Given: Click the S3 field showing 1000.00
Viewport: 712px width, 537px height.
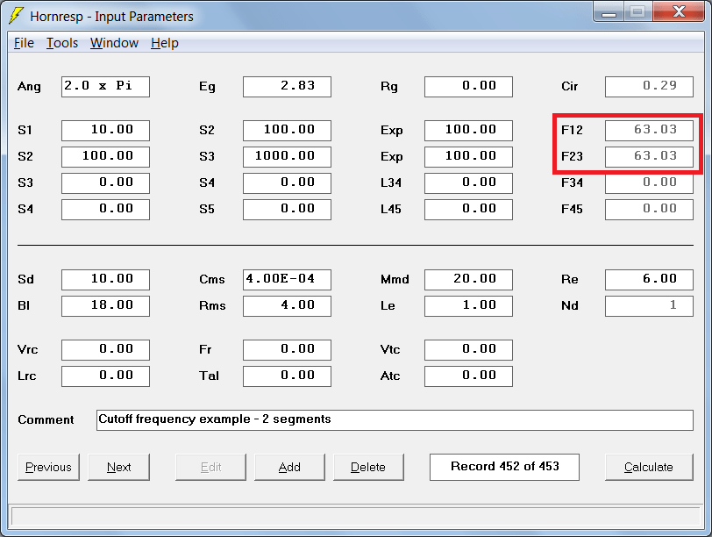Looking at the screenshot, I should (x=287, y=157).
